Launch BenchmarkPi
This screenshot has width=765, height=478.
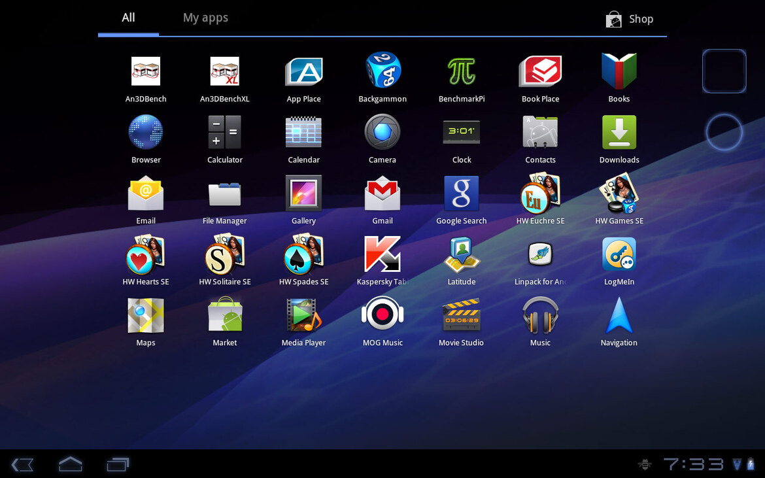462,71
